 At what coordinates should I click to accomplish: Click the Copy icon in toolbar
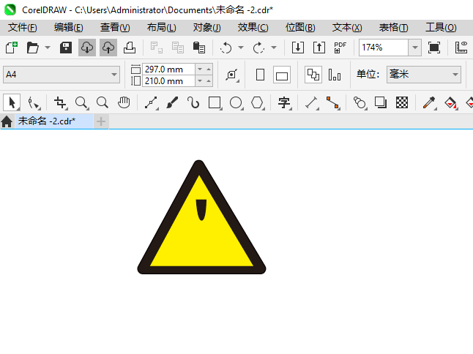[x=178, y=48]
